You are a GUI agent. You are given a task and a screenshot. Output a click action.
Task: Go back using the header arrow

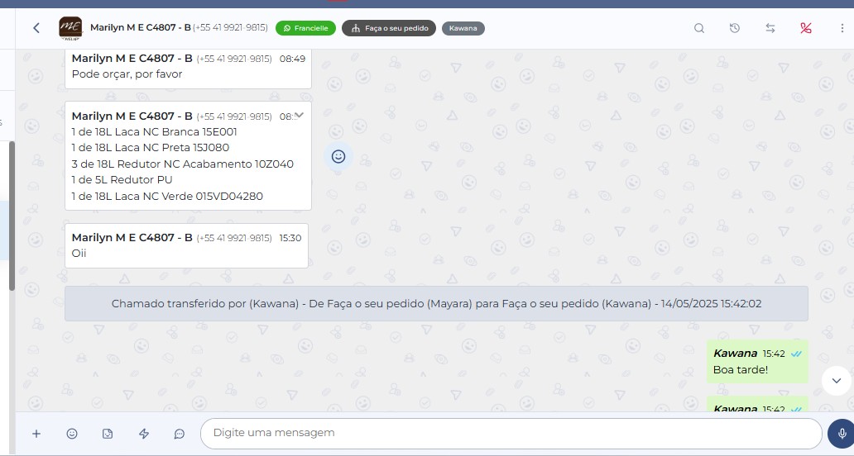coord(36,28)
